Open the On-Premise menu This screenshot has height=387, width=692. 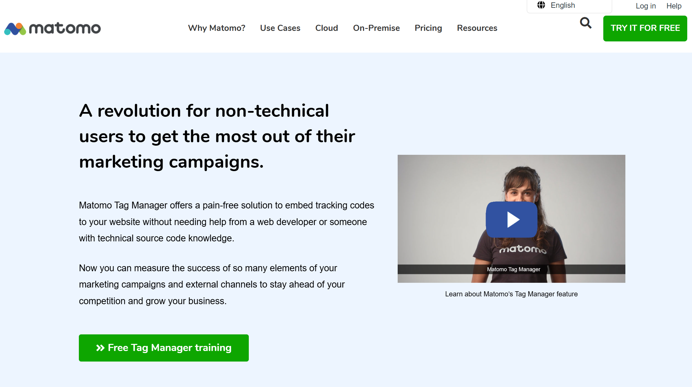click(376, 28)
